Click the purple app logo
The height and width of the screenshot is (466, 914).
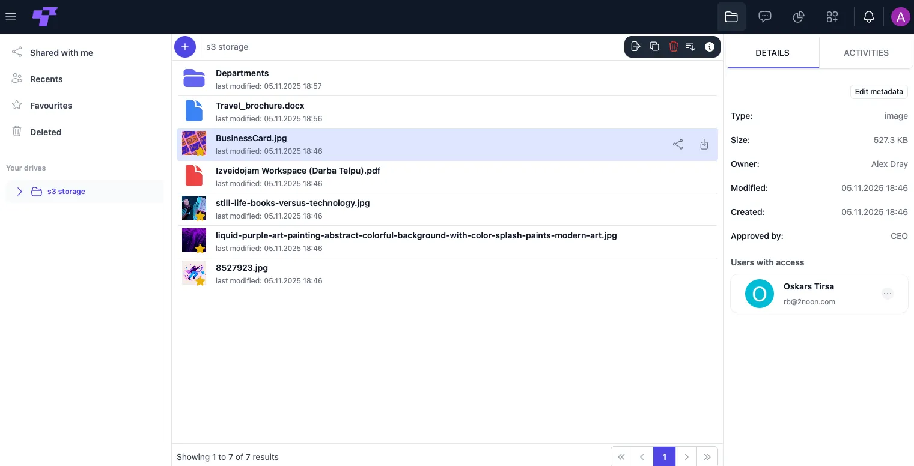[x=45, y=17]
